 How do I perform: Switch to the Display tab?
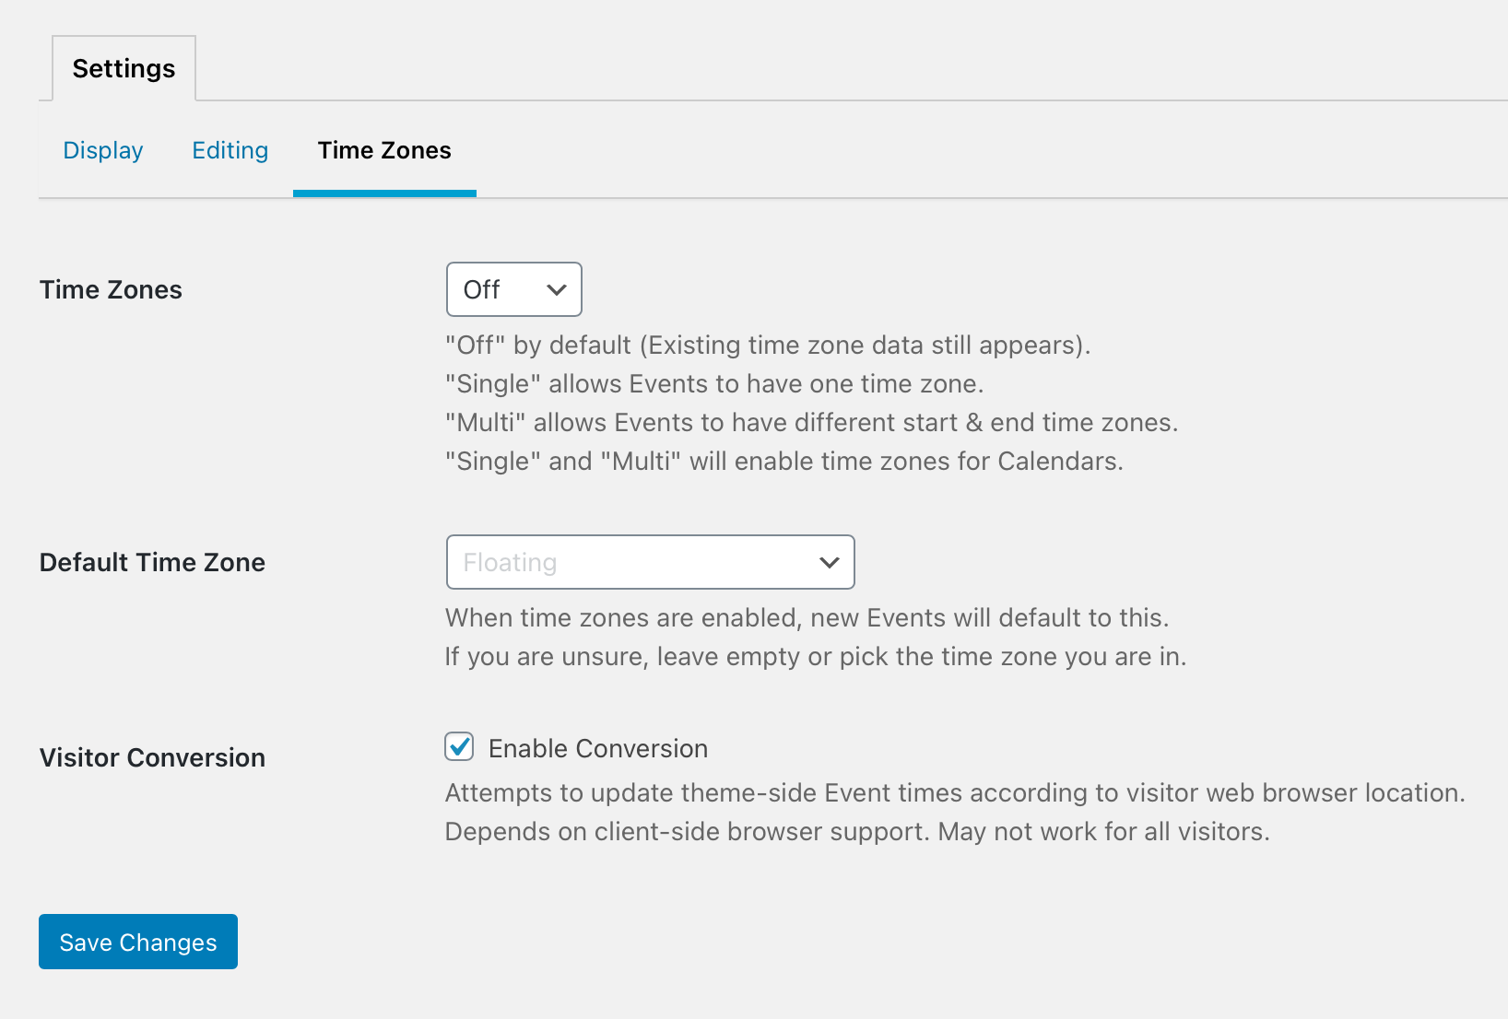point(102,150)
